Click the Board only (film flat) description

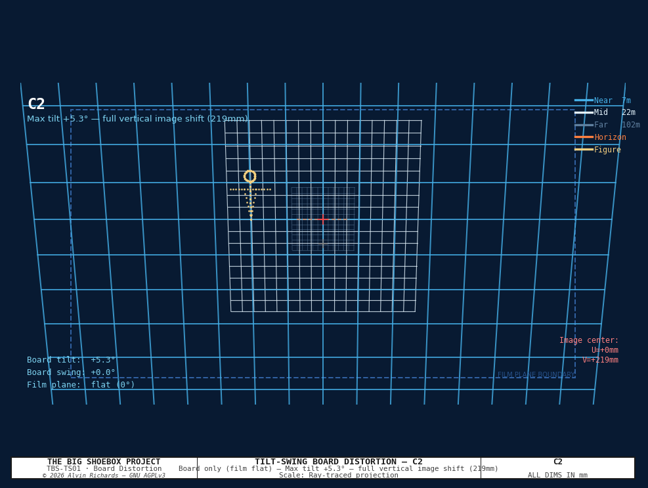click(x=339, y=468)
